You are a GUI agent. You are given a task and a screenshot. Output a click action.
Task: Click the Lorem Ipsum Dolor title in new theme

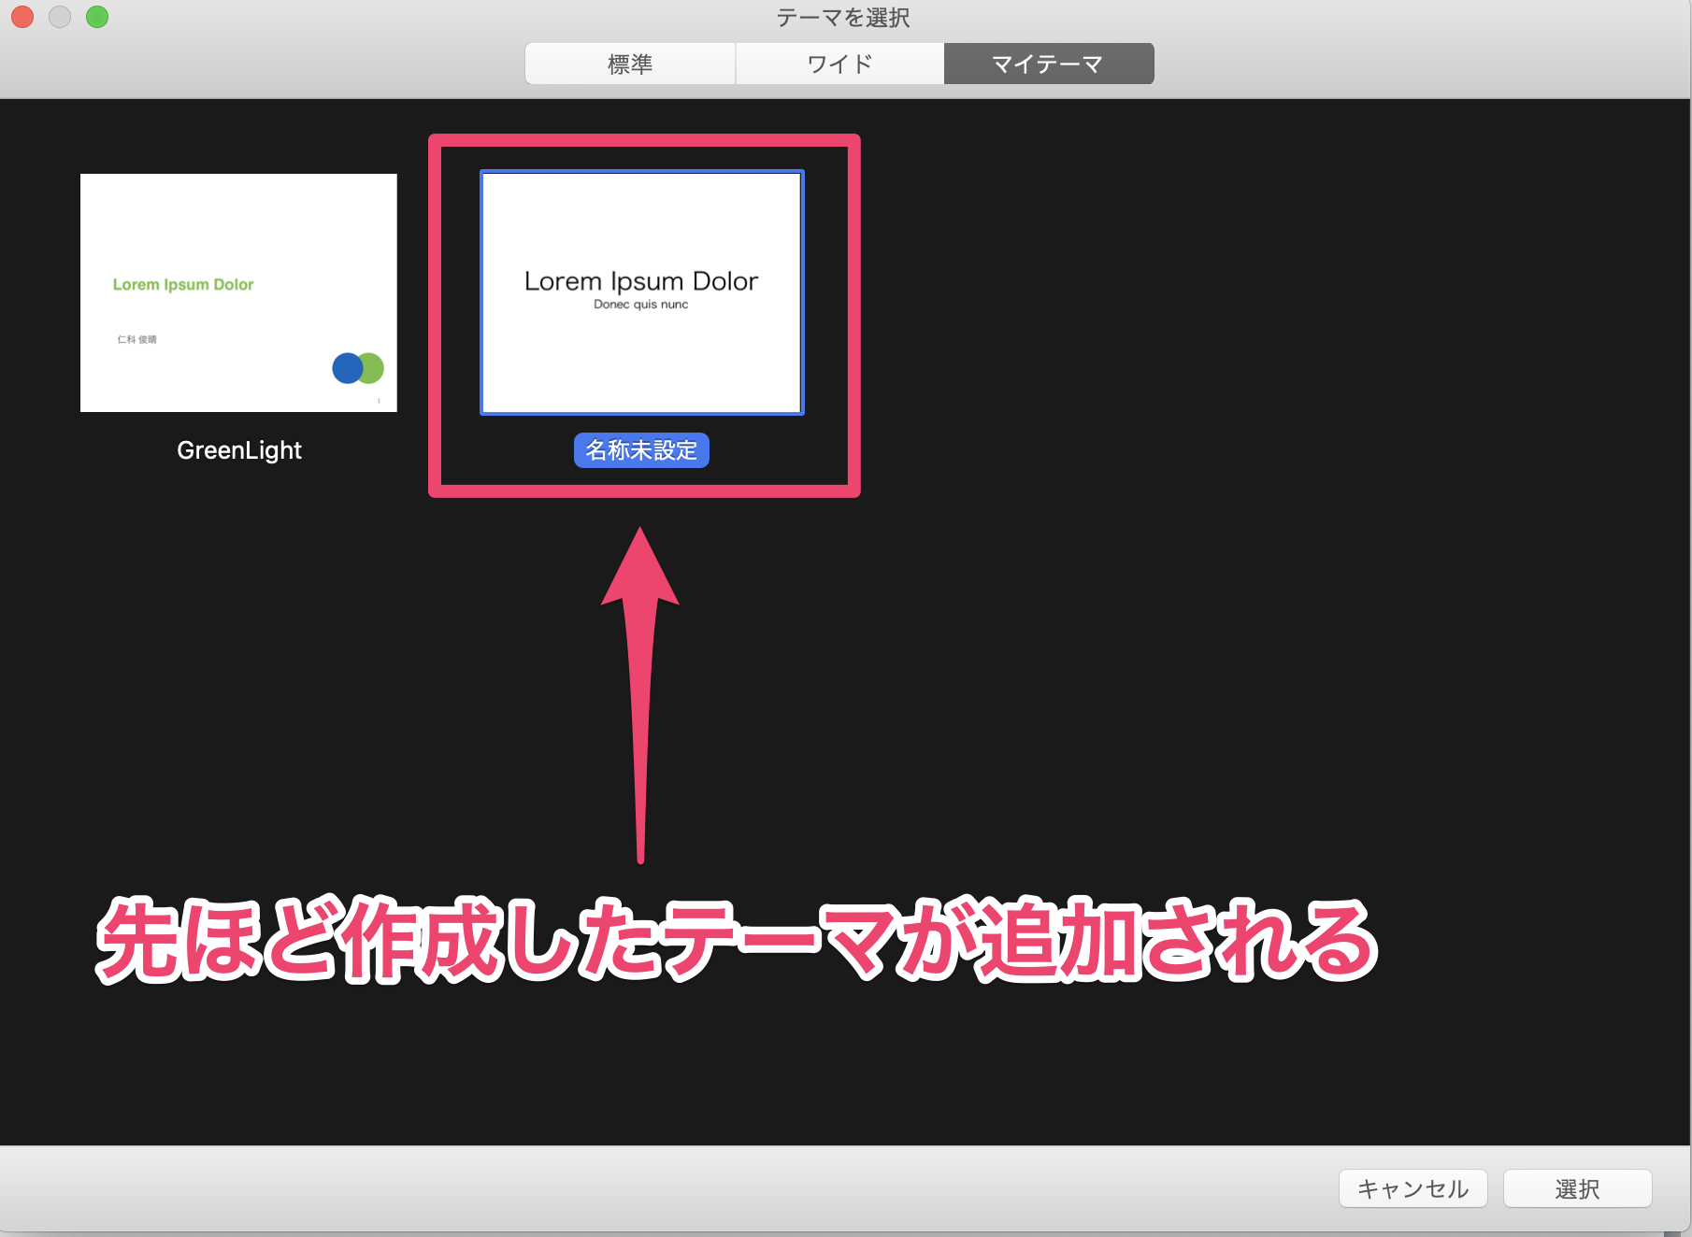(641, 280)
